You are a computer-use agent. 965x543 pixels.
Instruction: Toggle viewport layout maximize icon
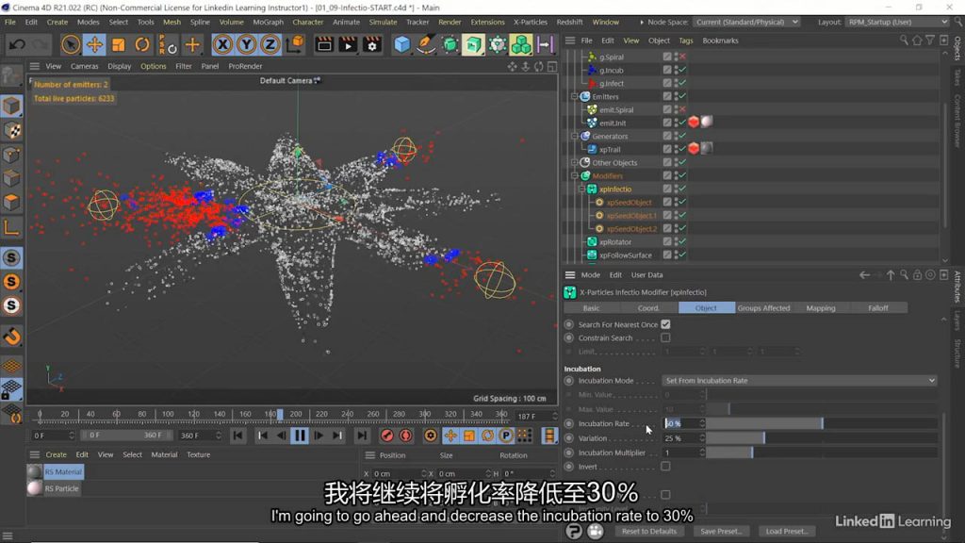[x=552, y=67]
